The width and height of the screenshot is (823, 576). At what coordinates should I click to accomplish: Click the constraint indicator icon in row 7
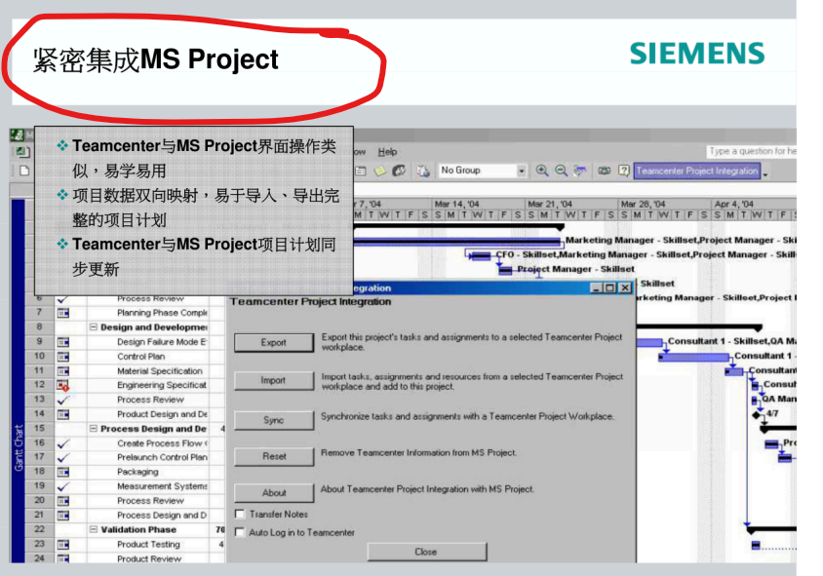point(63,313)
